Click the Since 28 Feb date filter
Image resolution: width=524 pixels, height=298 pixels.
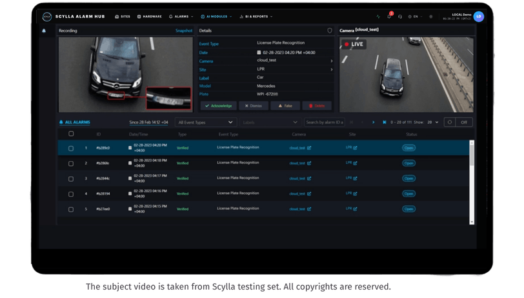pos(148,123)
